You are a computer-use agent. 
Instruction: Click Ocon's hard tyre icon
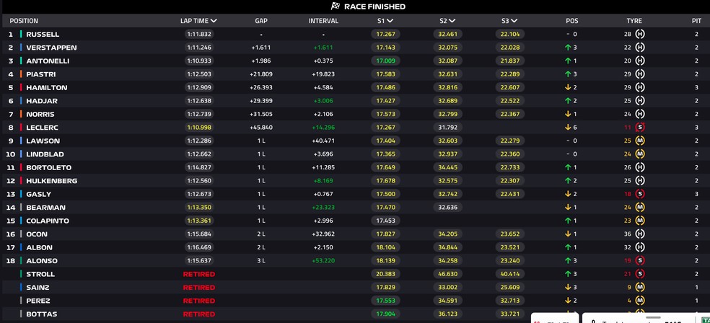[640, 234]
